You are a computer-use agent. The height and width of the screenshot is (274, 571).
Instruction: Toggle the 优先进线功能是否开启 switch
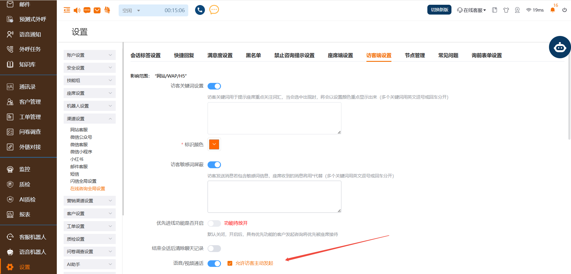click(214, 223)
